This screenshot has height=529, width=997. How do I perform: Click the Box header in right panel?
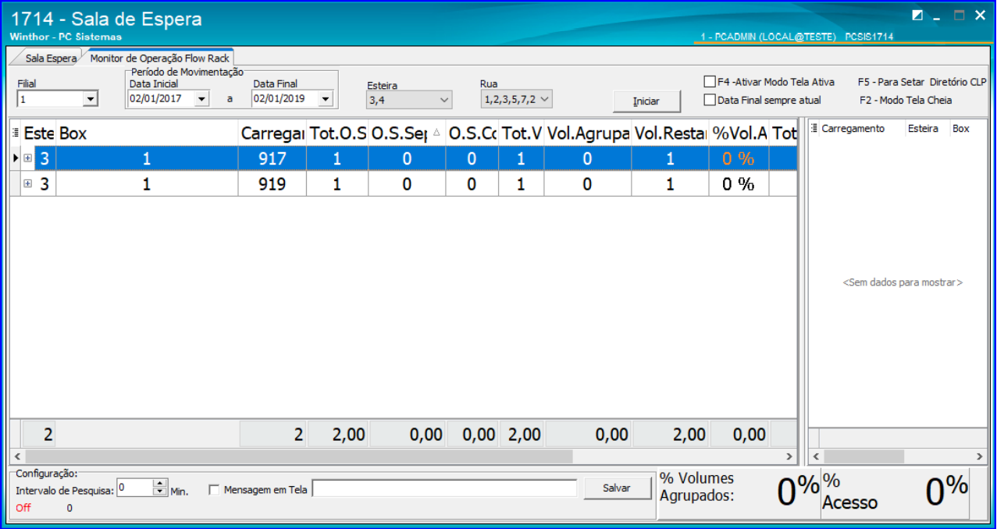coord(968,129)
